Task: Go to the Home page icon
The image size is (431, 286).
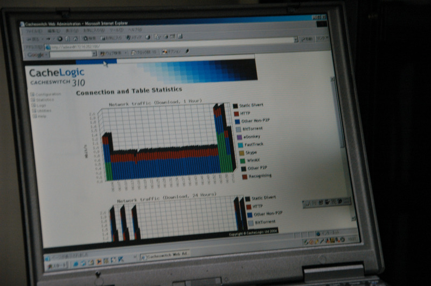Action: click(75, 39)
